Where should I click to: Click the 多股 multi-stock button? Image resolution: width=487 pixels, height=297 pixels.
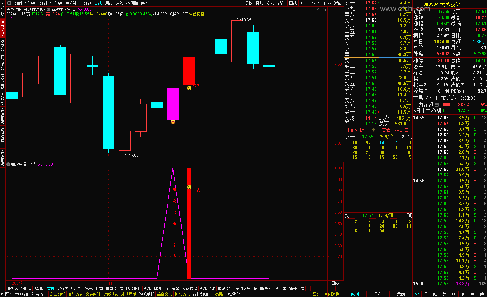270,3
